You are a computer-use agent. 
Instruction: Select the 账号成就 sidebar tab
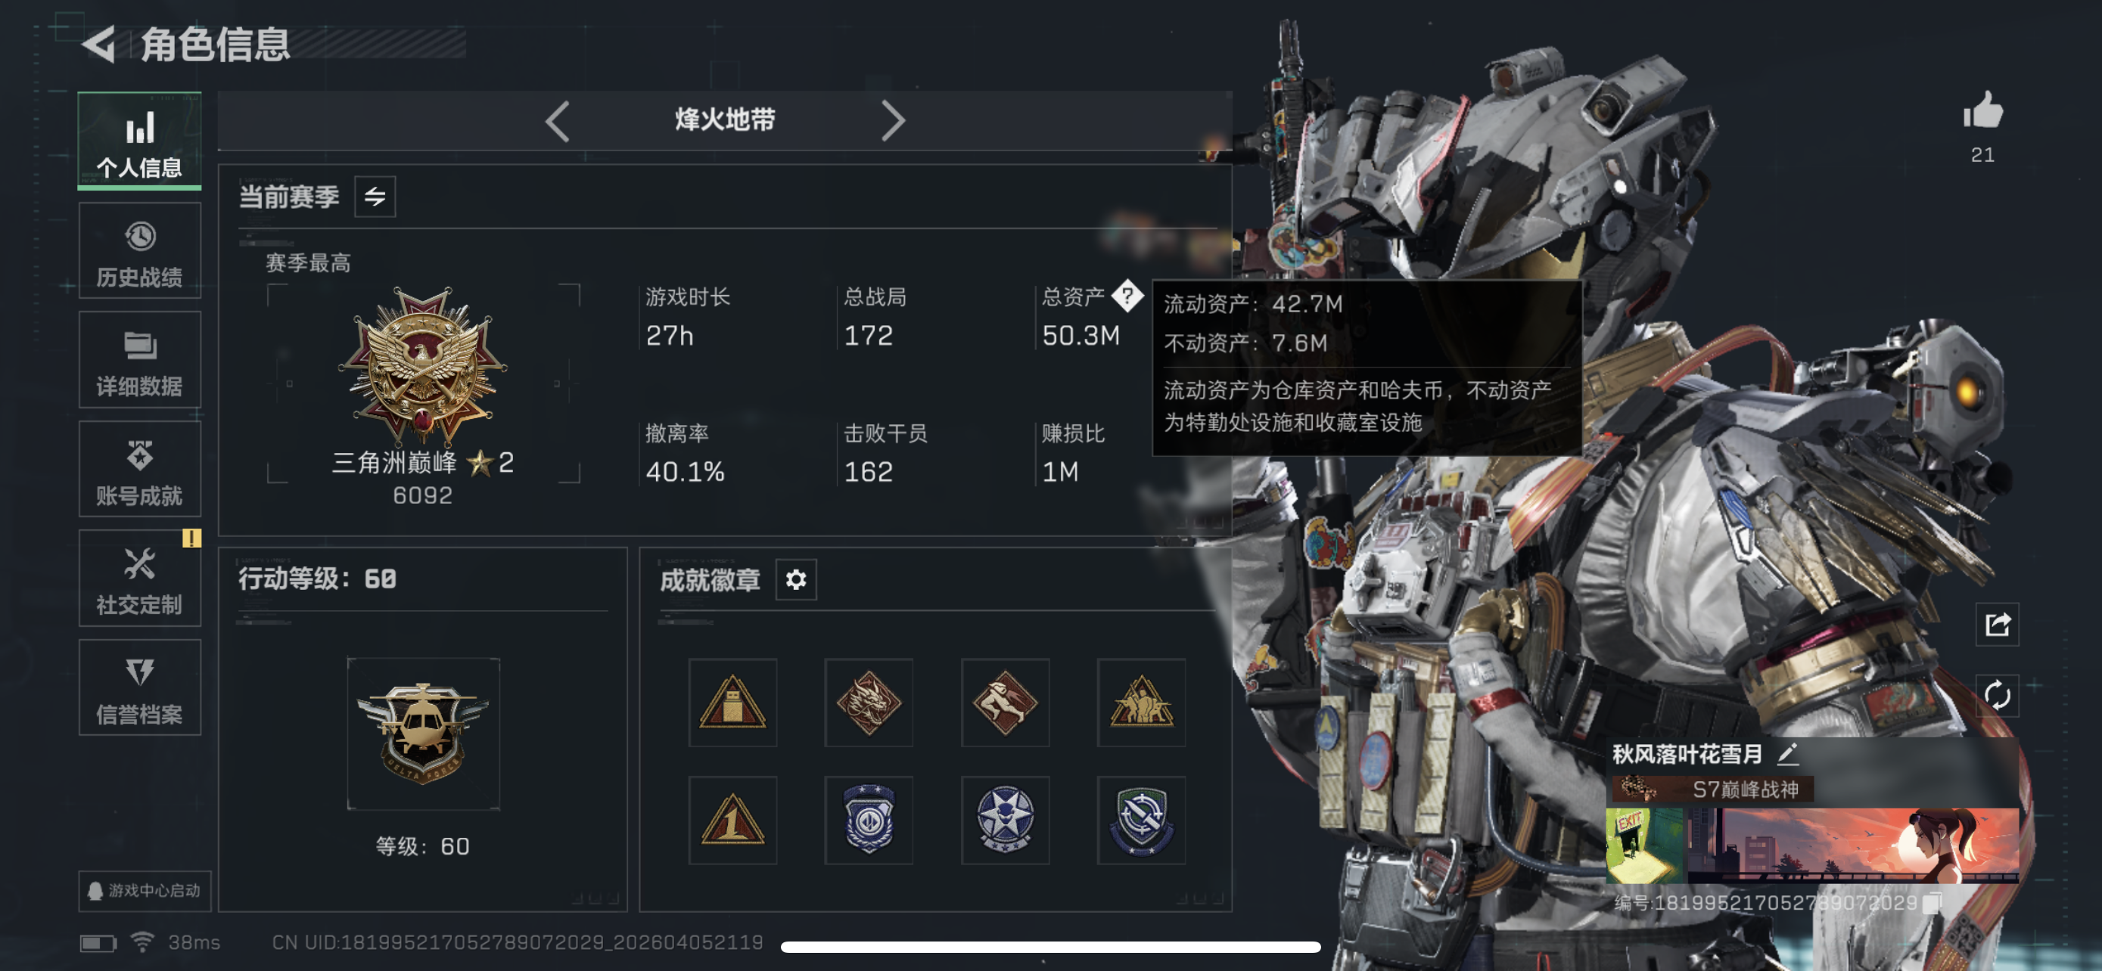(x=139, y=470)
